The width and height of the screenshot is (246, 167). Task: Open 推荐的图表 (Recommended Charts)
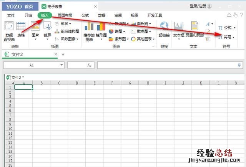click(x=89, y=27)
